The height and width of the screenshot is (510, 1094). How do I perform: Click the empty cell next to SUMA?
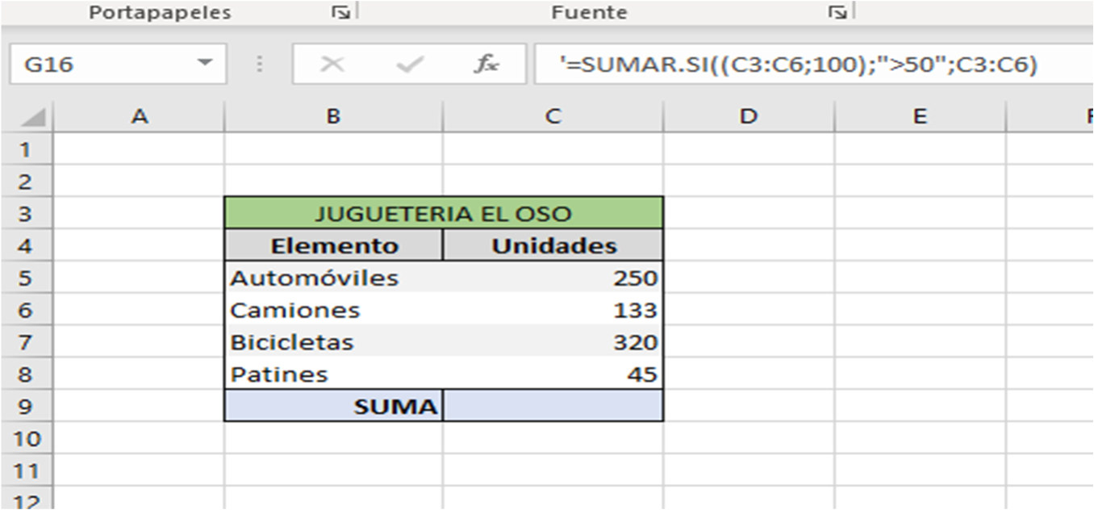click(x=553, y=406)
